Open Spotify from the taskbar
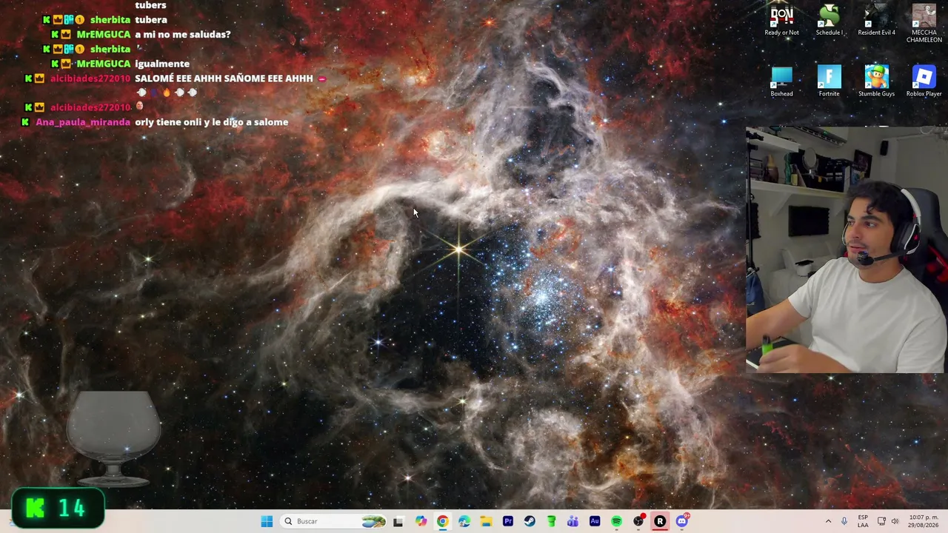 [616, 521]
